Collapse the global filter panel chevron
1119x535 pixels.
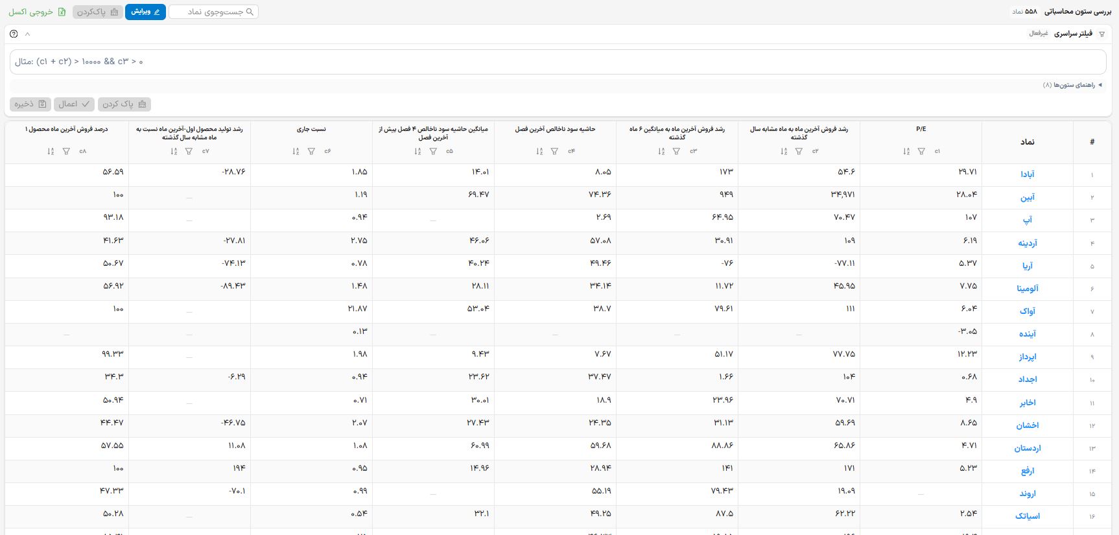tap(27, 34)
